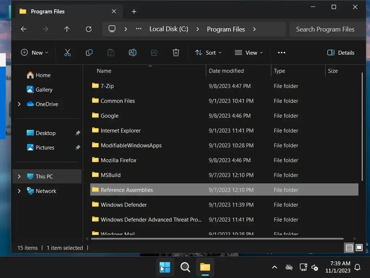Select the Internet Explorer folder
This screenshot has width=370, height=278.
[x=224, y=130]
